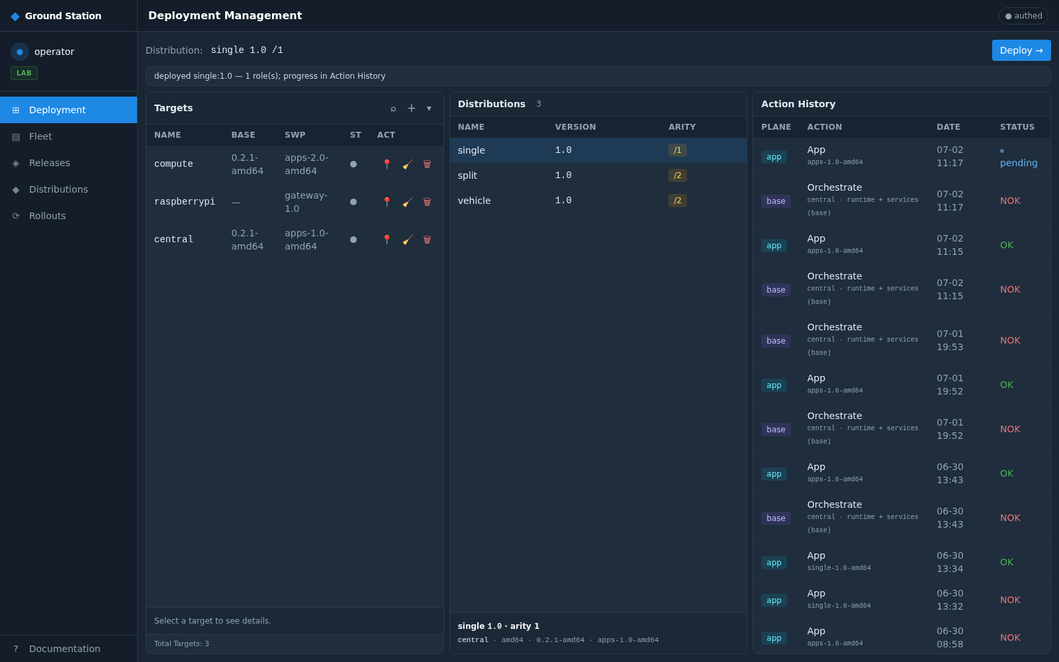Screen dimensions: 1059x662
Task: Open Rollouts from the sidebar
Action: click(68, 216)
